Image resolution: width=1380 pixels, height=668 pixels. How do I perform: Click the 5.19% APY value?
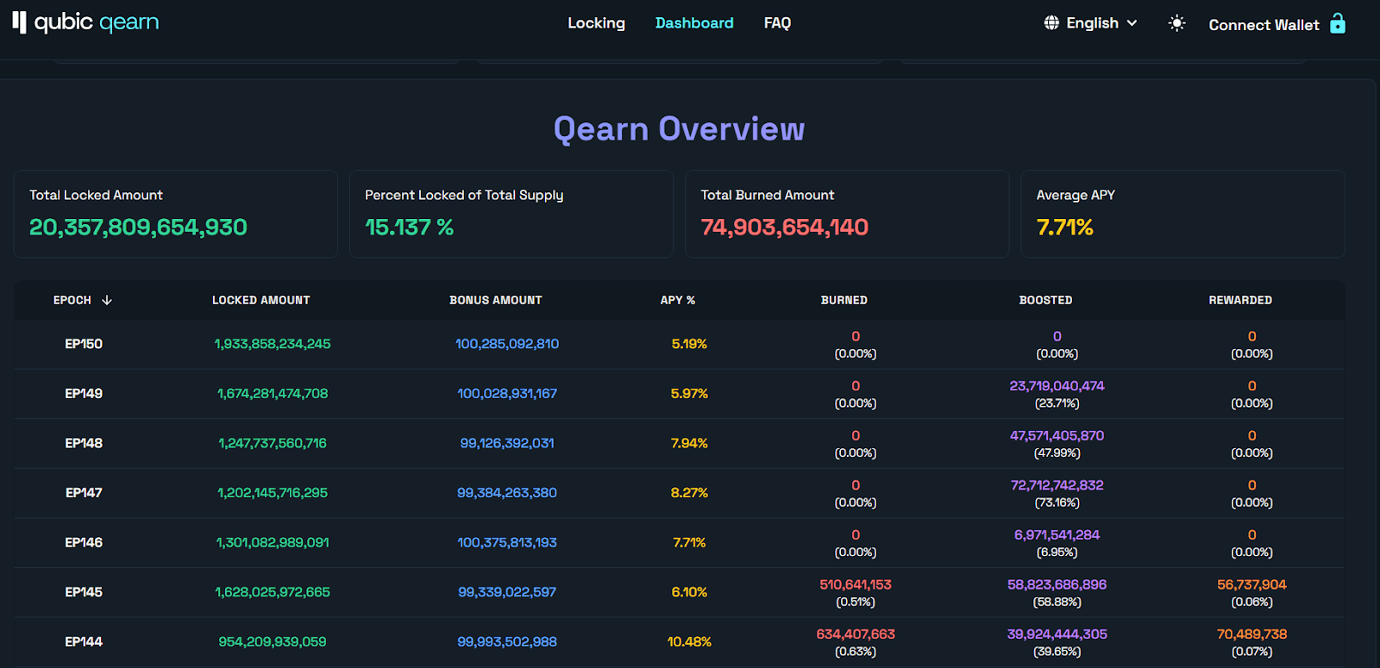pyautogui.click(x=689, y=344)
